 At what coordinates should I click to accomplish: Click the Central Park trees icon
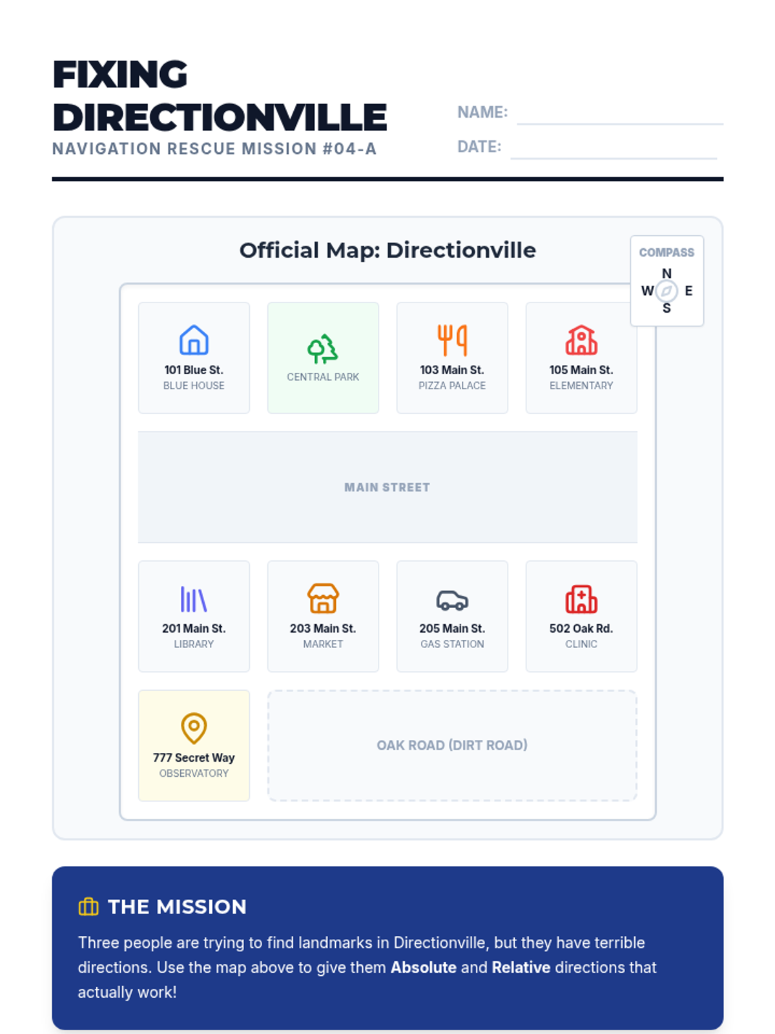point(323,349)
